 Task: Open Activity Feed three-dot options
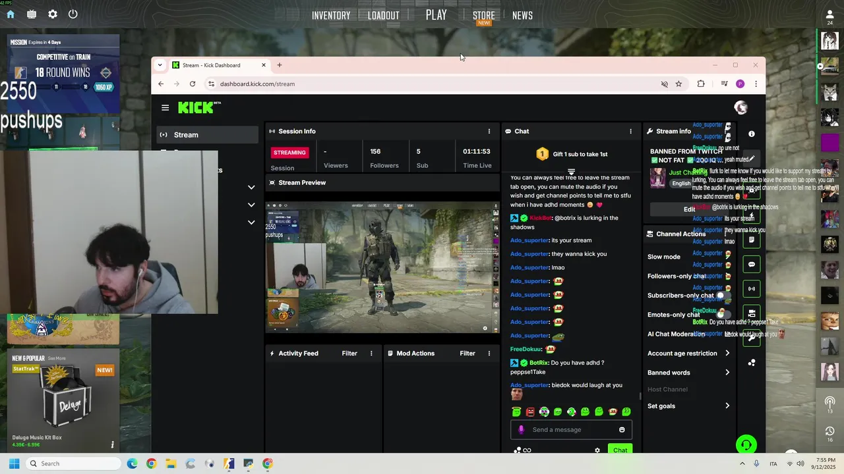371,354
